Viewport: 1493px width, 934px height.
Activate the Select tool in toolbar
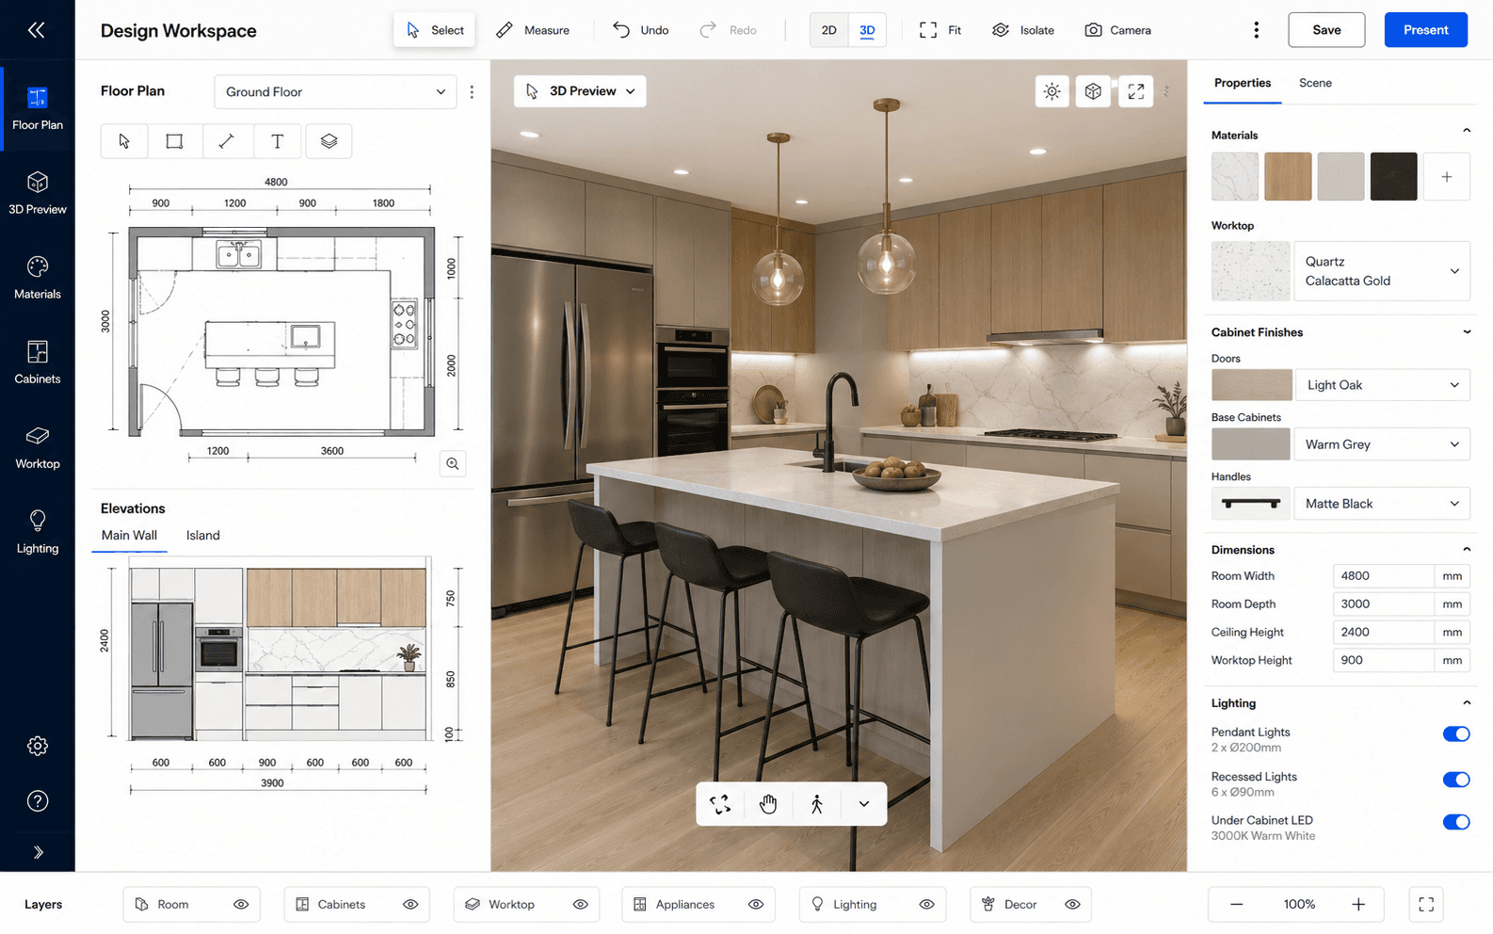pos(435,30)
